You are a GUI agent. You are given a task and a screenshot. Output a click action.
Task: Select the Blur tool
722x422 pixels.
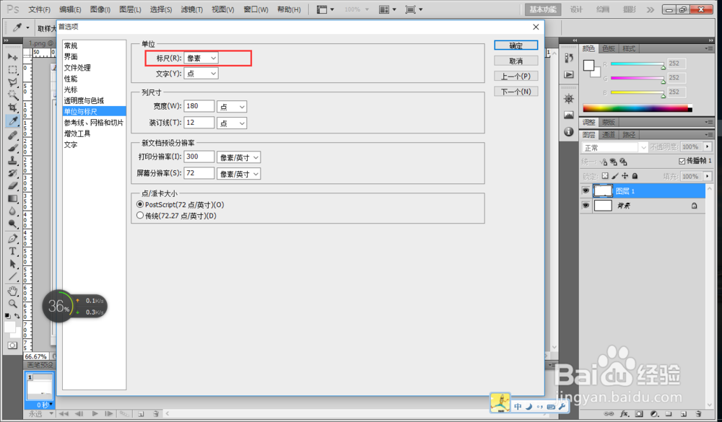tap(12, 211)
